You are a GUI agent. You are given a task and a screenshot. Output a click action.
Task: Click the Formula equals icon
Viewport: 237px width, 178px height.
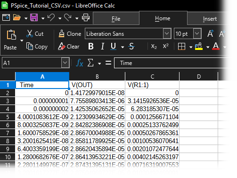coord(108,63)
